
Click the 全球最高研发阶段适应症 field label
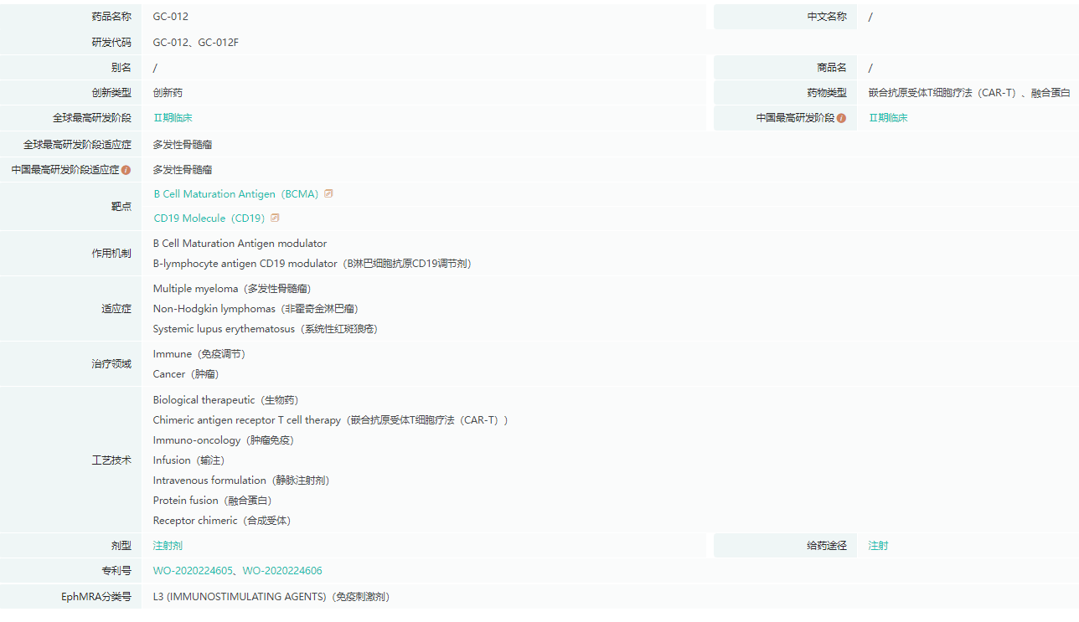tap(77, 145)
